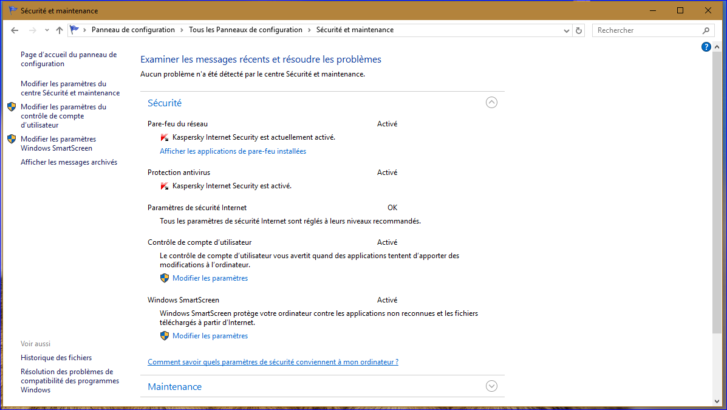Click Kaspersky icon under Pare-feu du réseau

(164, 137)
